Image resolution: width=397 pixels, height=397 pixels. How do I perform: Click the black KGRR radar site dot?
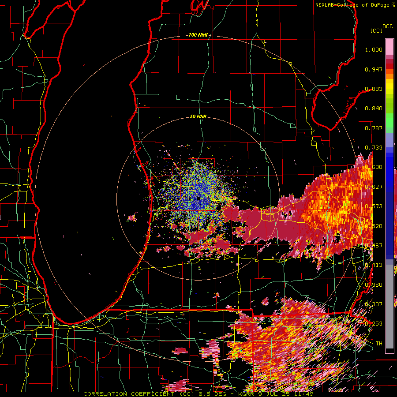point(198,198)
